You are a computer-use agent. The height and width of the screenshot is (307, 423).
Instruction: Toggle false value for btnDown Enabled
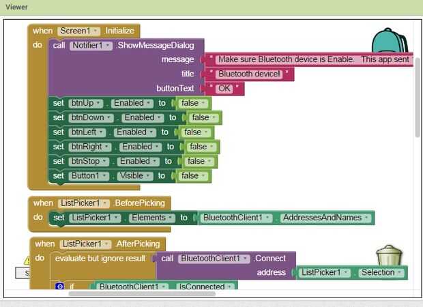pyautogui.click(x=204, y=118)
